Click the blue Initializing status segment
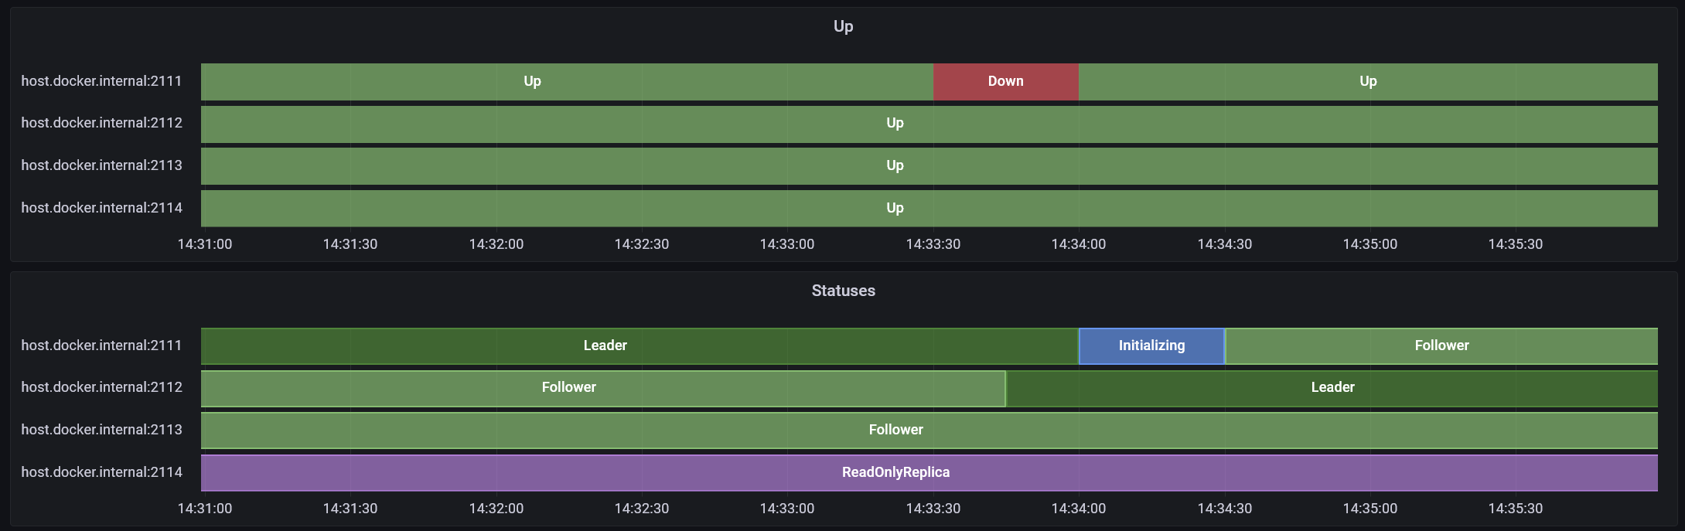Screen dimensions: 1685x531 pyautogui.click(x=1151, y=346)
